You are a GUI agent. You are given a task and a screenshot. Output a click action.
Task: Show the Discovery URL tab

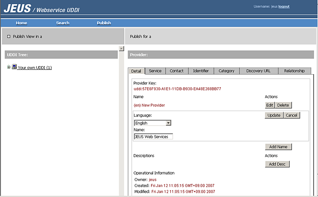point(258,71)
